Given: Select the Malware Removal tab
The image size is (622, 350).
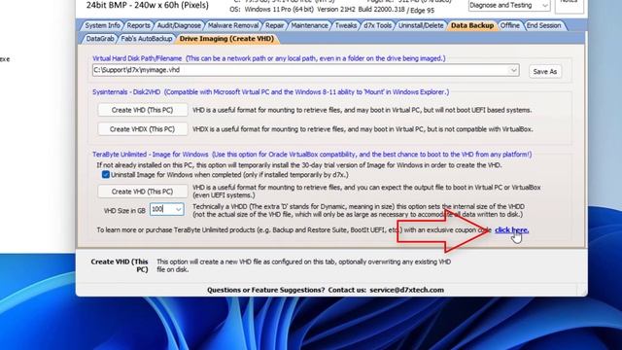Looking at the screenshot, I should click(x=233, y=25).
